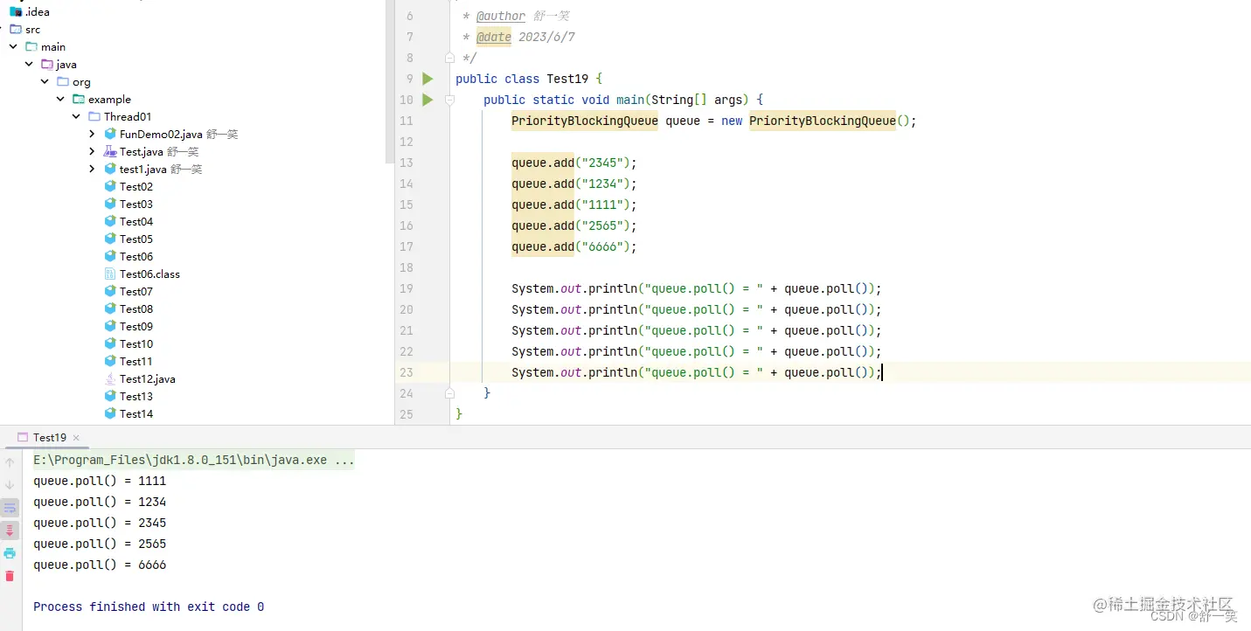Open Test13 in project tree
The image size is (1251, 631).
(x=136, y=396)
